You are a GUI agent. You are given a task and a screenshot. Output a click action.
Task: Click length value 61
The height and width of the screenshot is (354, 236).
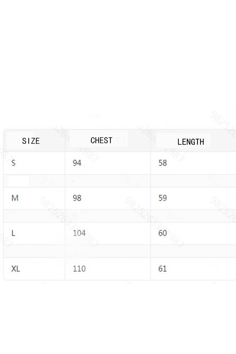[x=163, y=269]
